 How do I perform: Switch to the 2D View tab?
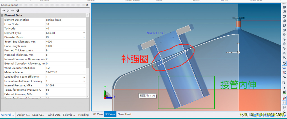click(98, 114)
